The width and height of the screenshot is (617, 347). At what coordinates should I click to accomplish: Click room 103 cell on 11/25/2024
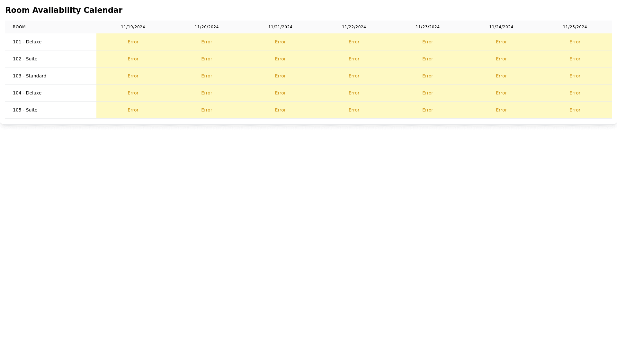pos(575,76)
